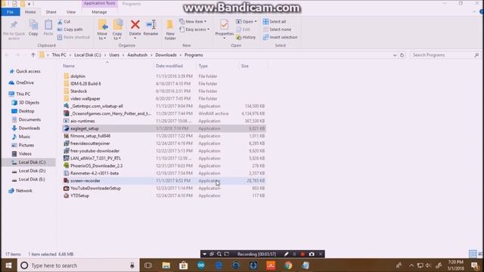Open the Easy access dropdown

pos(194,29)
